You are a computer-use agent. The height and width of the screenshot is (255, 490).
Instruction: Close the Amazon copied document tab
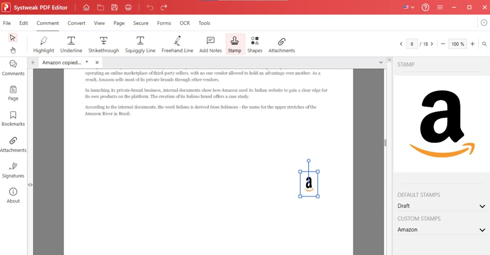click(97, 63)
